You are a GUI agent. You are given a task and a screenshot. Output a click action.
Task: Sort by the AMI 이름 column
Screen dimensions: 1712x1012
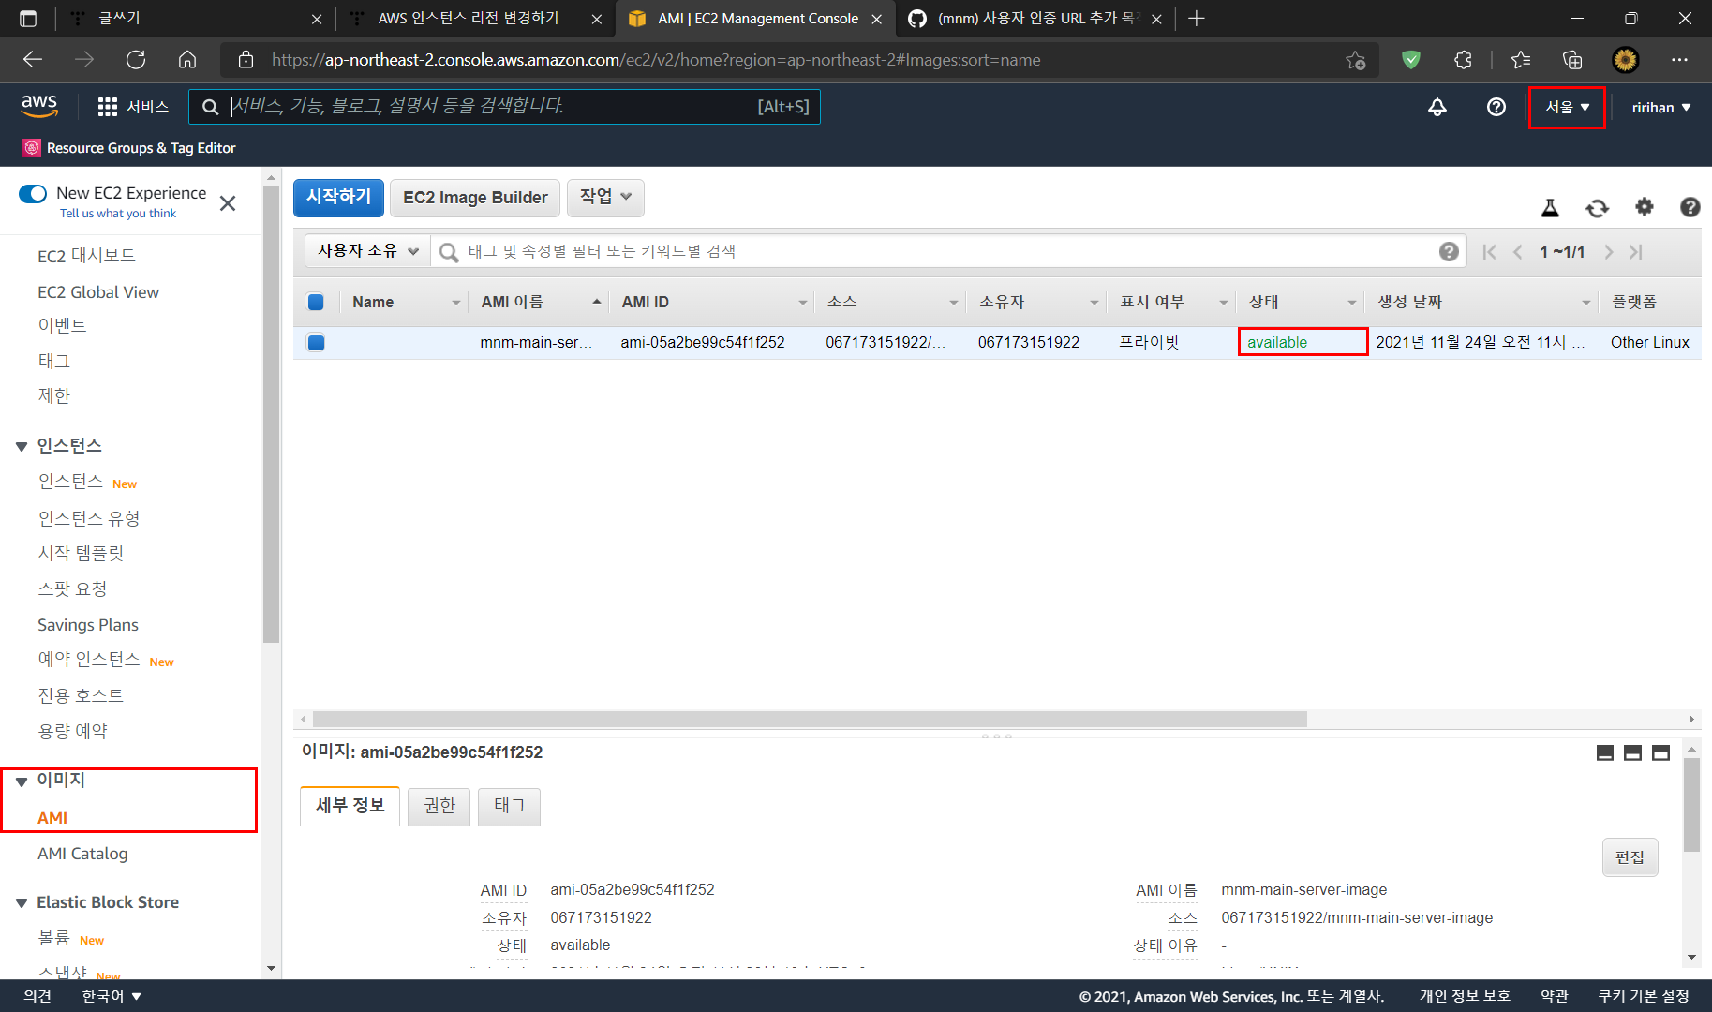(541, 302)
